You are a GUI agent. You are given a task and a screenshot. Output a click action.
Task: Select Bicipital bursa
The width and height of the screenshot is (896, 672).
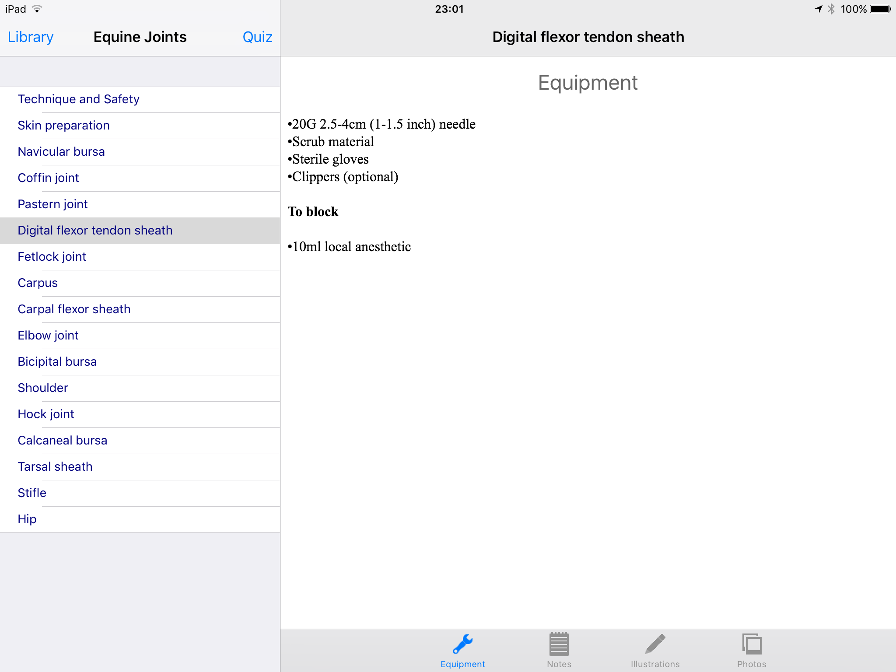click(140, 362)
